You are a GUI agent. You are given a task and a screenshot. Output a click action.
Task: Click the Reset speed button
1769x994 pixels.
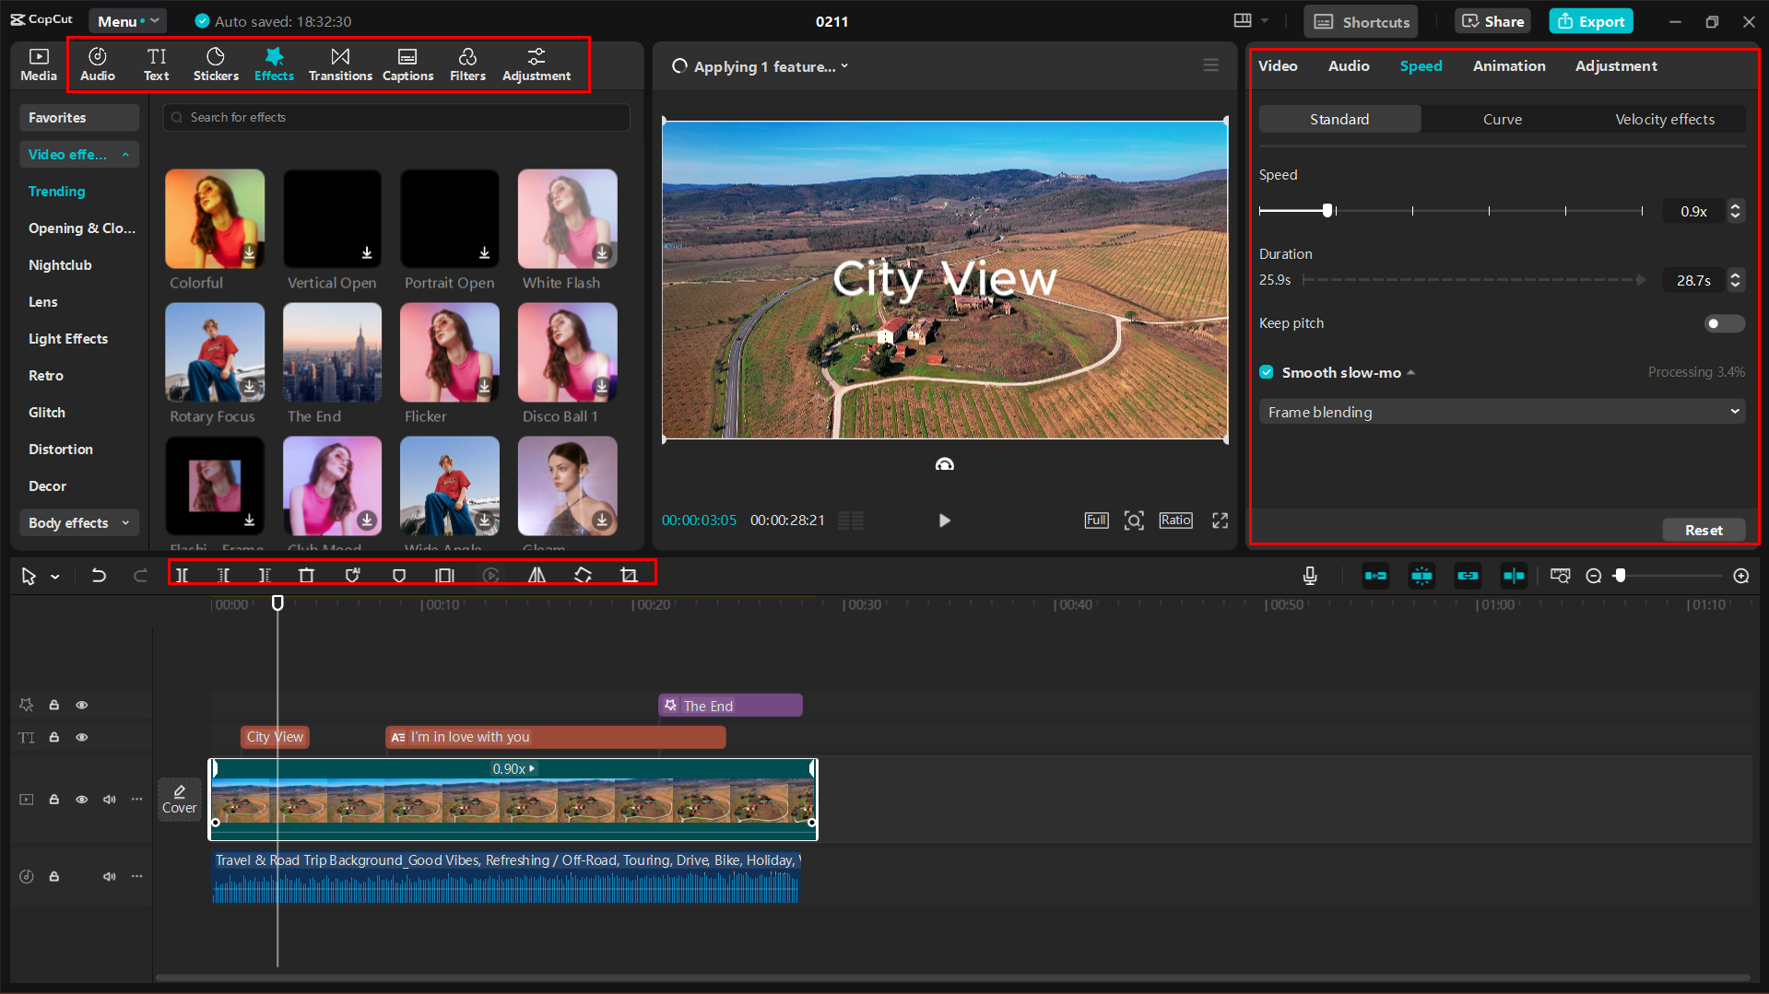[x=1704, y=530]
